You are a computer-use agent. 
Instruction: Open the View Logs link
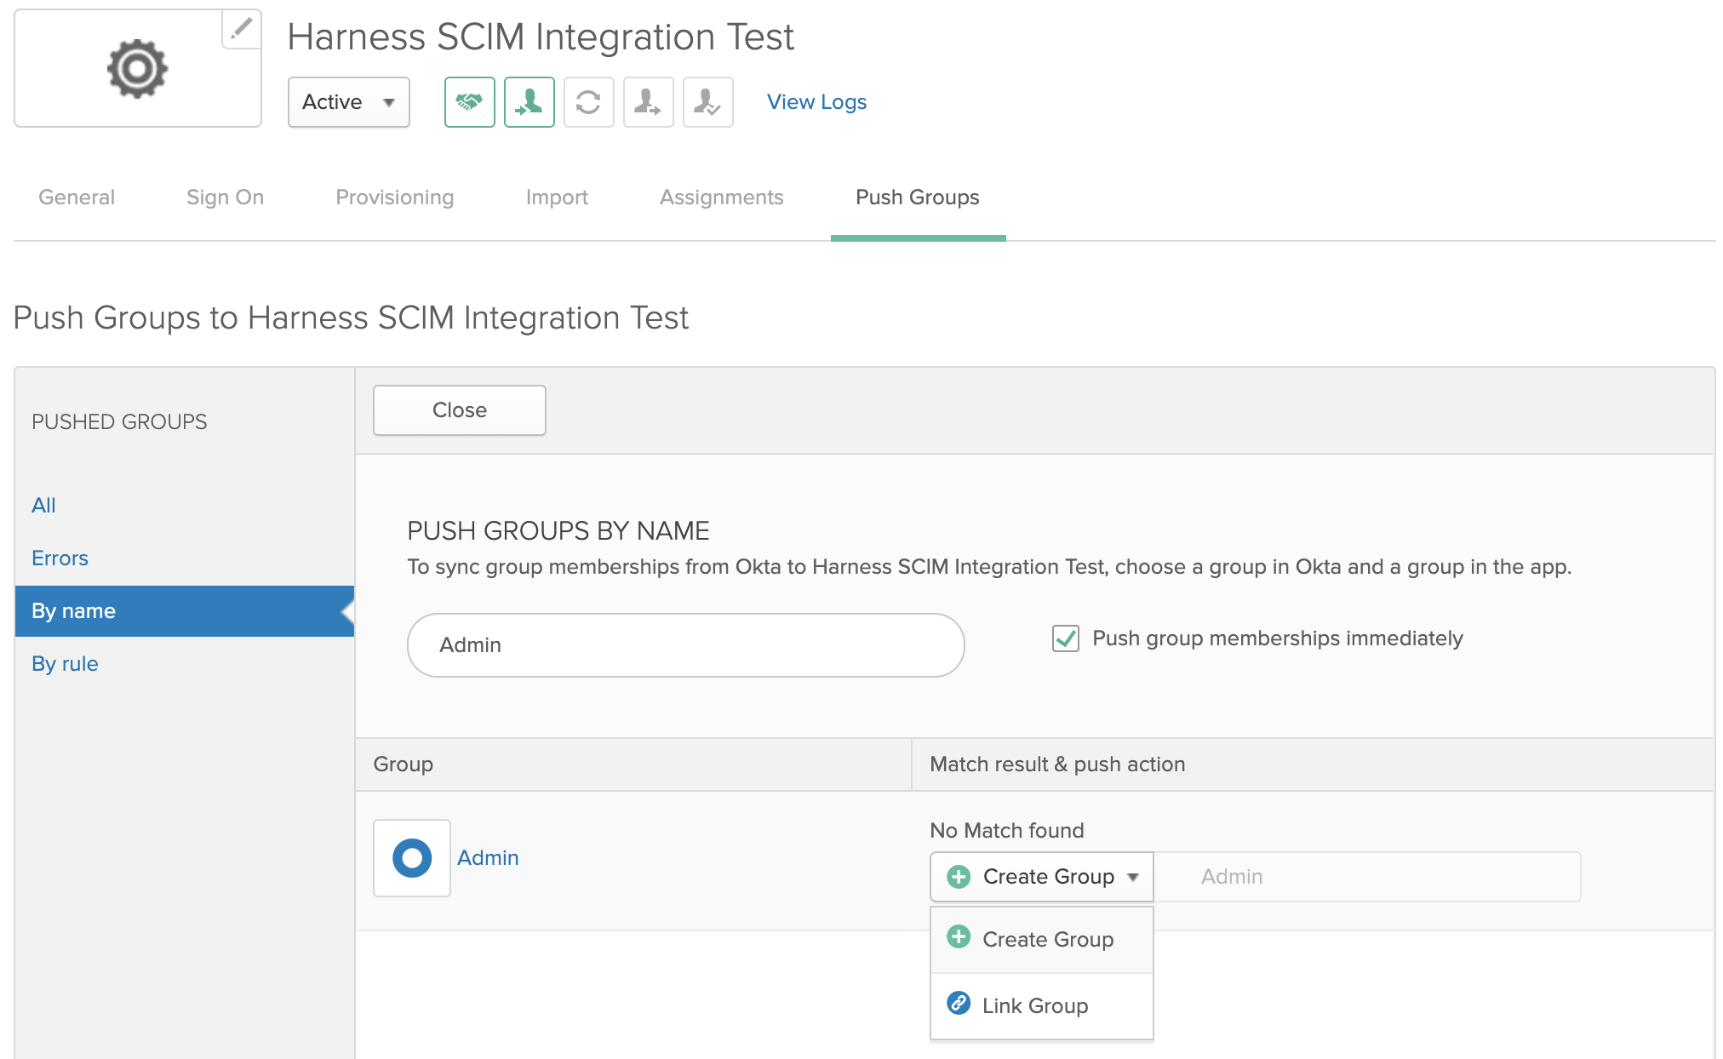(816, 102)
